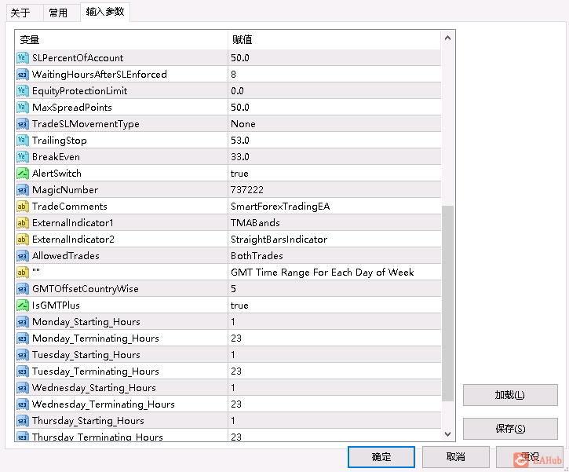Click the icon beside Thursday_Starting_Hours
The height and width of the screenshot is (472, 569).
pos(23,421)
